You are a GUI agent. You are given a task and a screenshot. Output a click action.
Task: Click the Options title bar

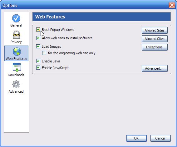[x=85, y=5]
